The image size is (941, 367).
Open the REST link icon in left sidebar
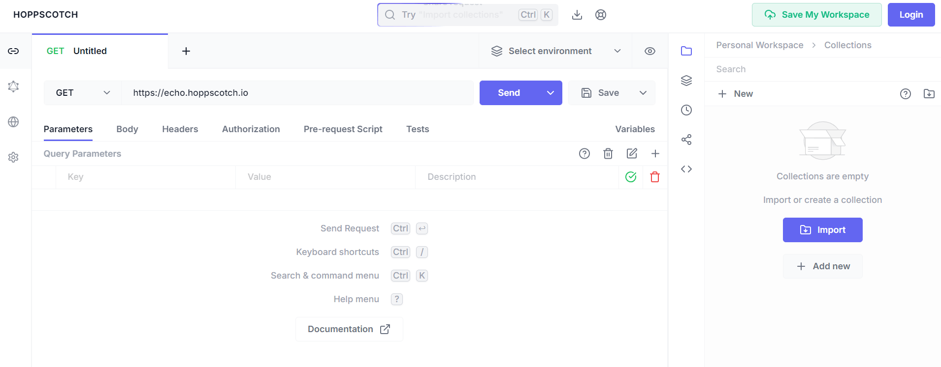pos(13,51)
